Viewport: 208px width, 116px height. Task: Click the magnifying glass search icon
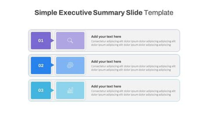(x=70, y=40)
